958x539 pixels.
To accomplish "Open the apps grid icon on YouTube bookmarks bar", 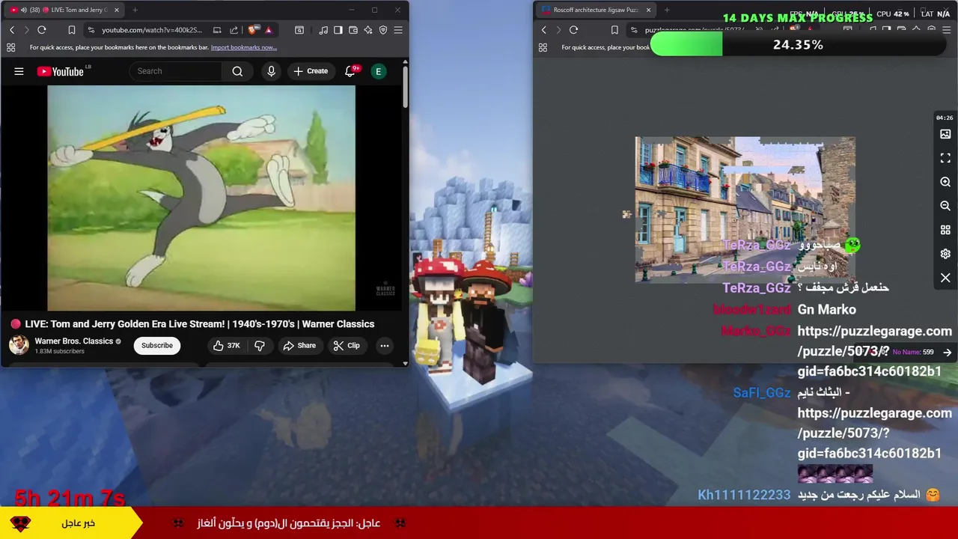I will [x=10, y=47].
